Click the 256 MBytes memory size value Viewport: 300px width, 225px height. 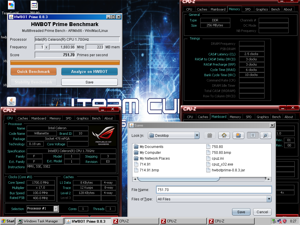pyautogui.click(x=215, y=25)
